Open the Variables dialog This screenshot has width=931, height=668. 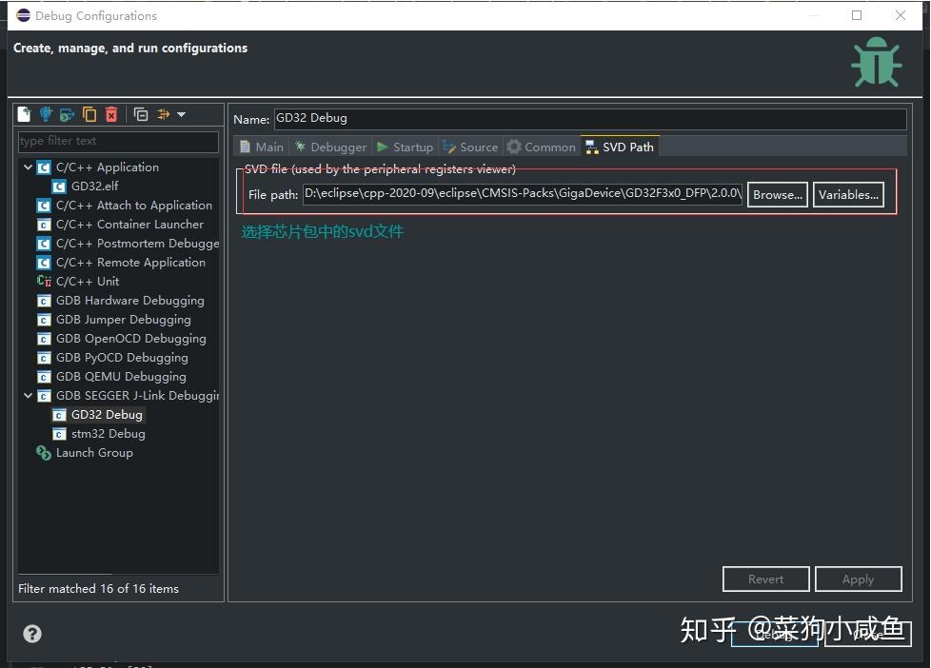(x=848, y=194)
